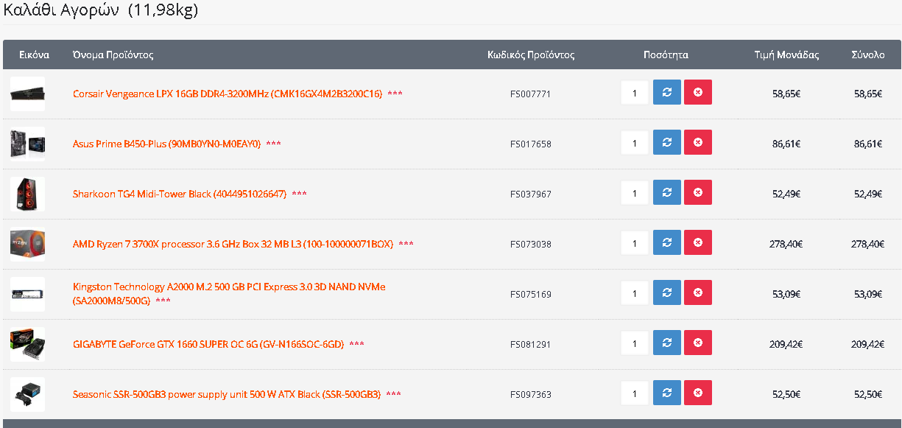The image size is (902, 428).
Task: Open Seasonic SSR-500GB3 power supply link
Action: tap(227, 394)
